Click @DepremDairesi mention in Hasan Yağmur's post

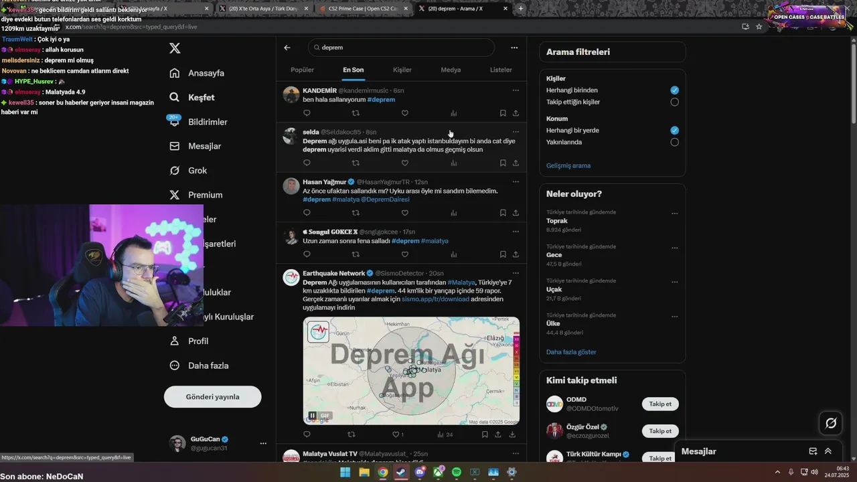coord(385,199)
